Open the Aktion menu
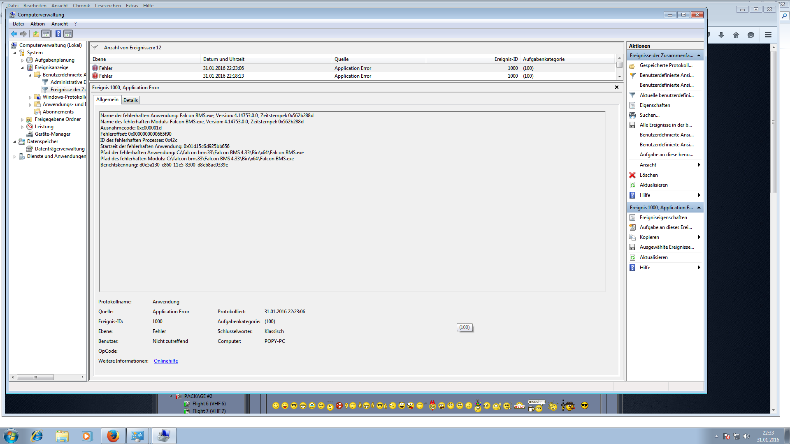This screenshot has height=444, width=790. click(x=37, y=24)
